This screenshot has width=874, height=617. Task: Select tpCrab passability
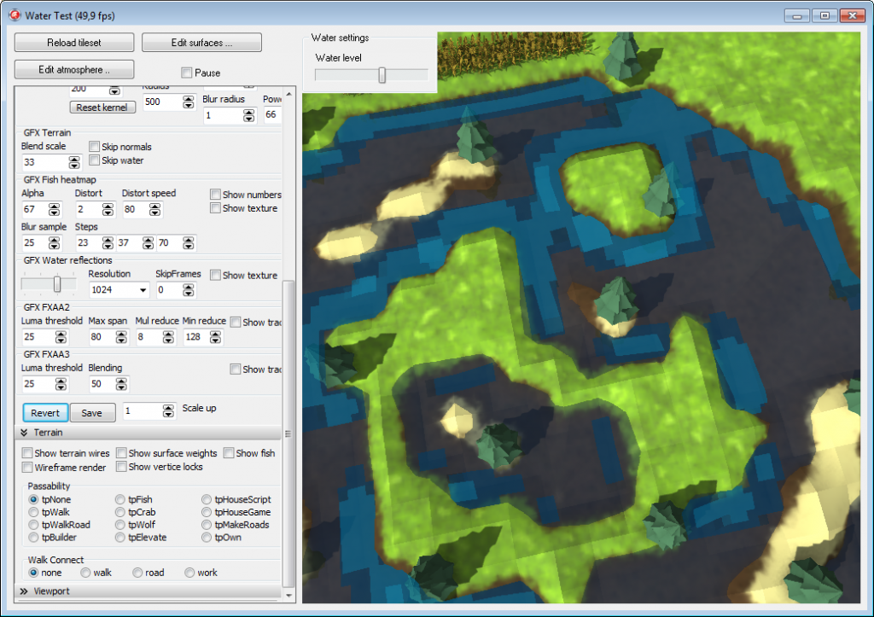(119, 512)
